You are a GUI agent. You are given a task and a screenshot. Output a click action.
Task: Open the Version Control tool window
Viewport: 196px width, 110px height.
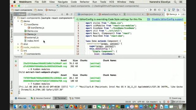pos(41,98)
